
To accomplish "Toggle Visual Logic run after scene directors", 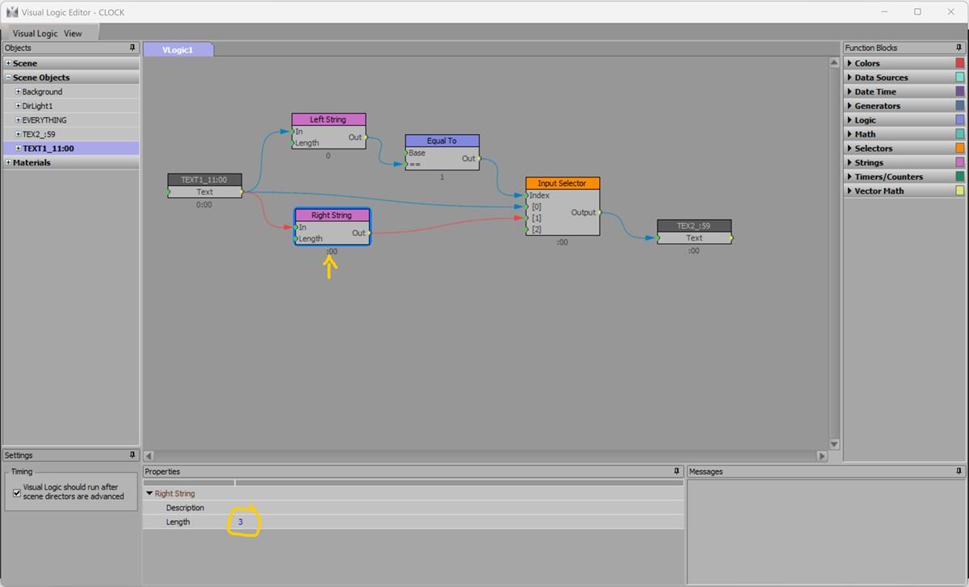I will 17,493.
